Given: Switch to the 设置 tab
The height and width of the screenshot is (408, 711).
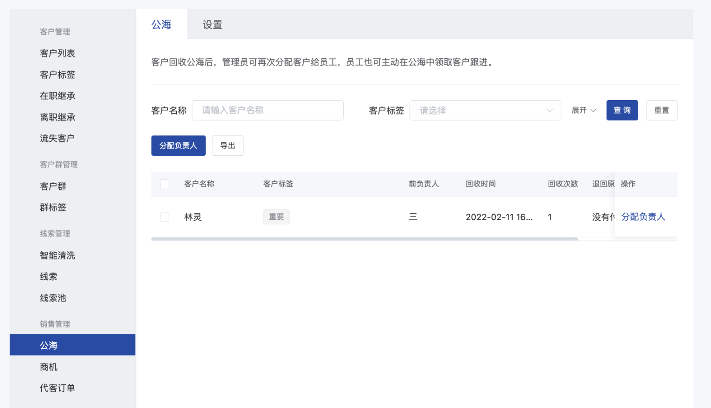Looking at the screenshot, I should pos(212,25).
